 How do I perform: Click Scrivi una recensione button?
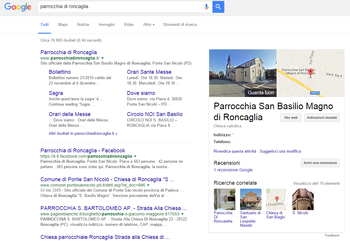(x=320, y=163)
